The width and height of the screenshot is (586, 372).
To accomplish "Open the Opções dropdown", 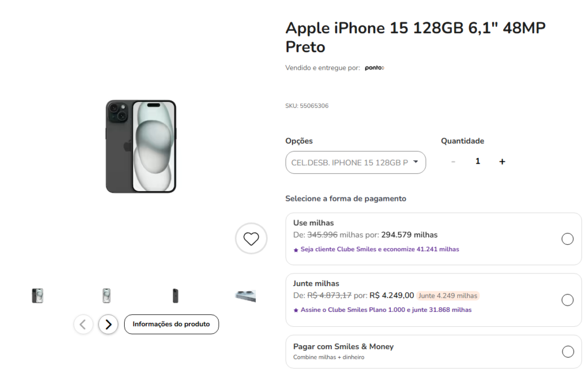I will point(355,163).
